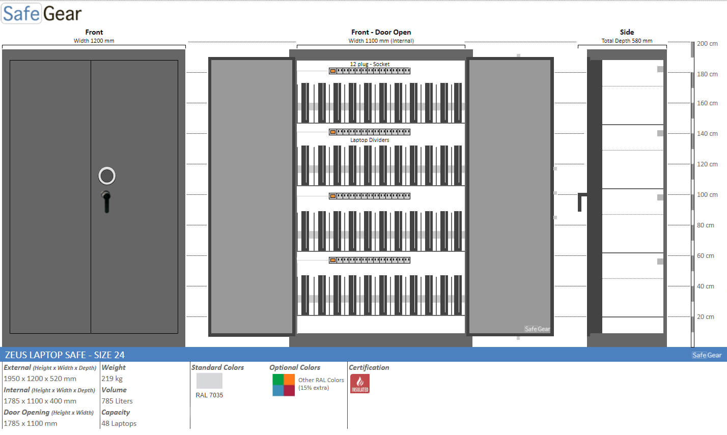Click the '48 Laptops' capacity value
This screenshot has width=727, height=435.
click(x=119, y=423)
